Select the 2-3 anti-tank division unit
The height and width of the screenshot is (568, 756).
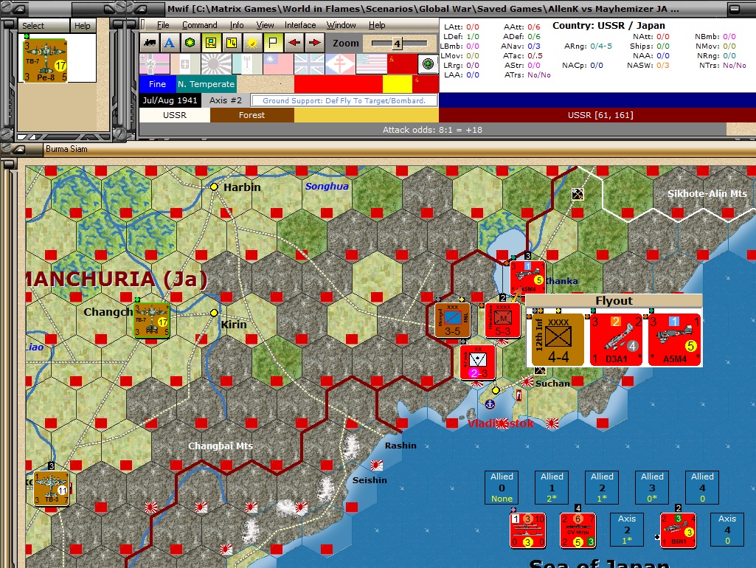(478, 362)
